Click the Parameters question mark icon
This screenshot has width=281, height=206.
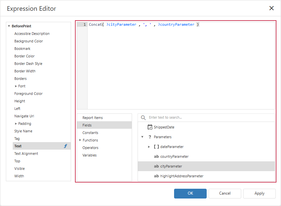tap(150, 137)
